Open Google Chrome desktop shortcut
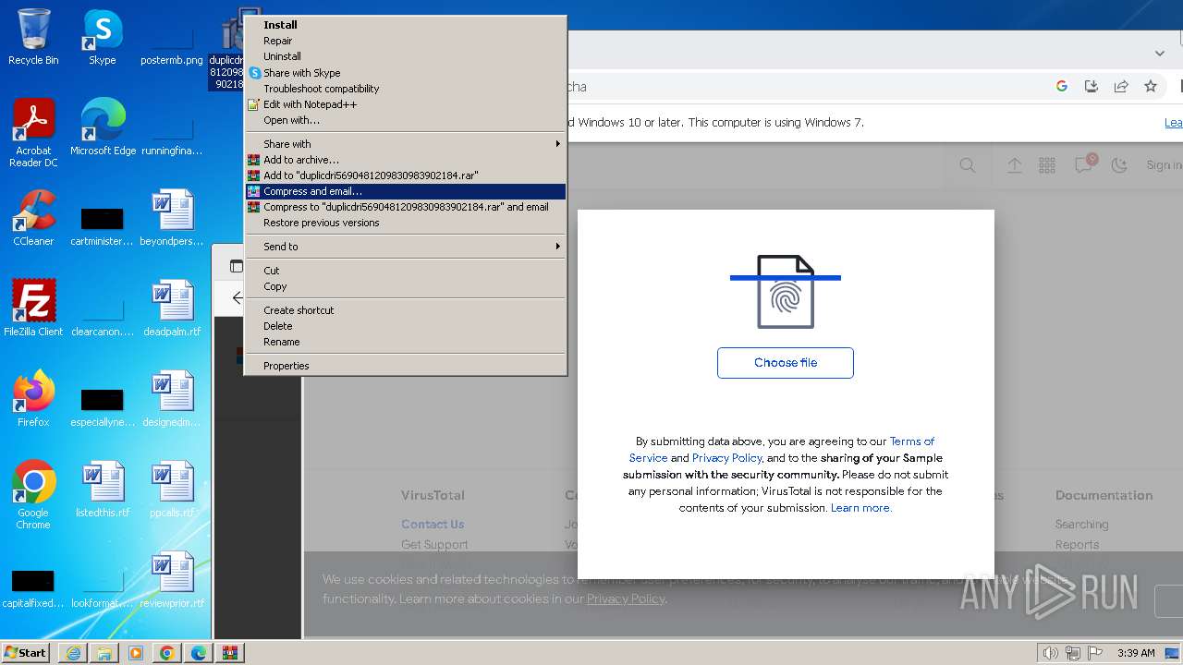This screenshot has height=665, width=1183. 33,495
